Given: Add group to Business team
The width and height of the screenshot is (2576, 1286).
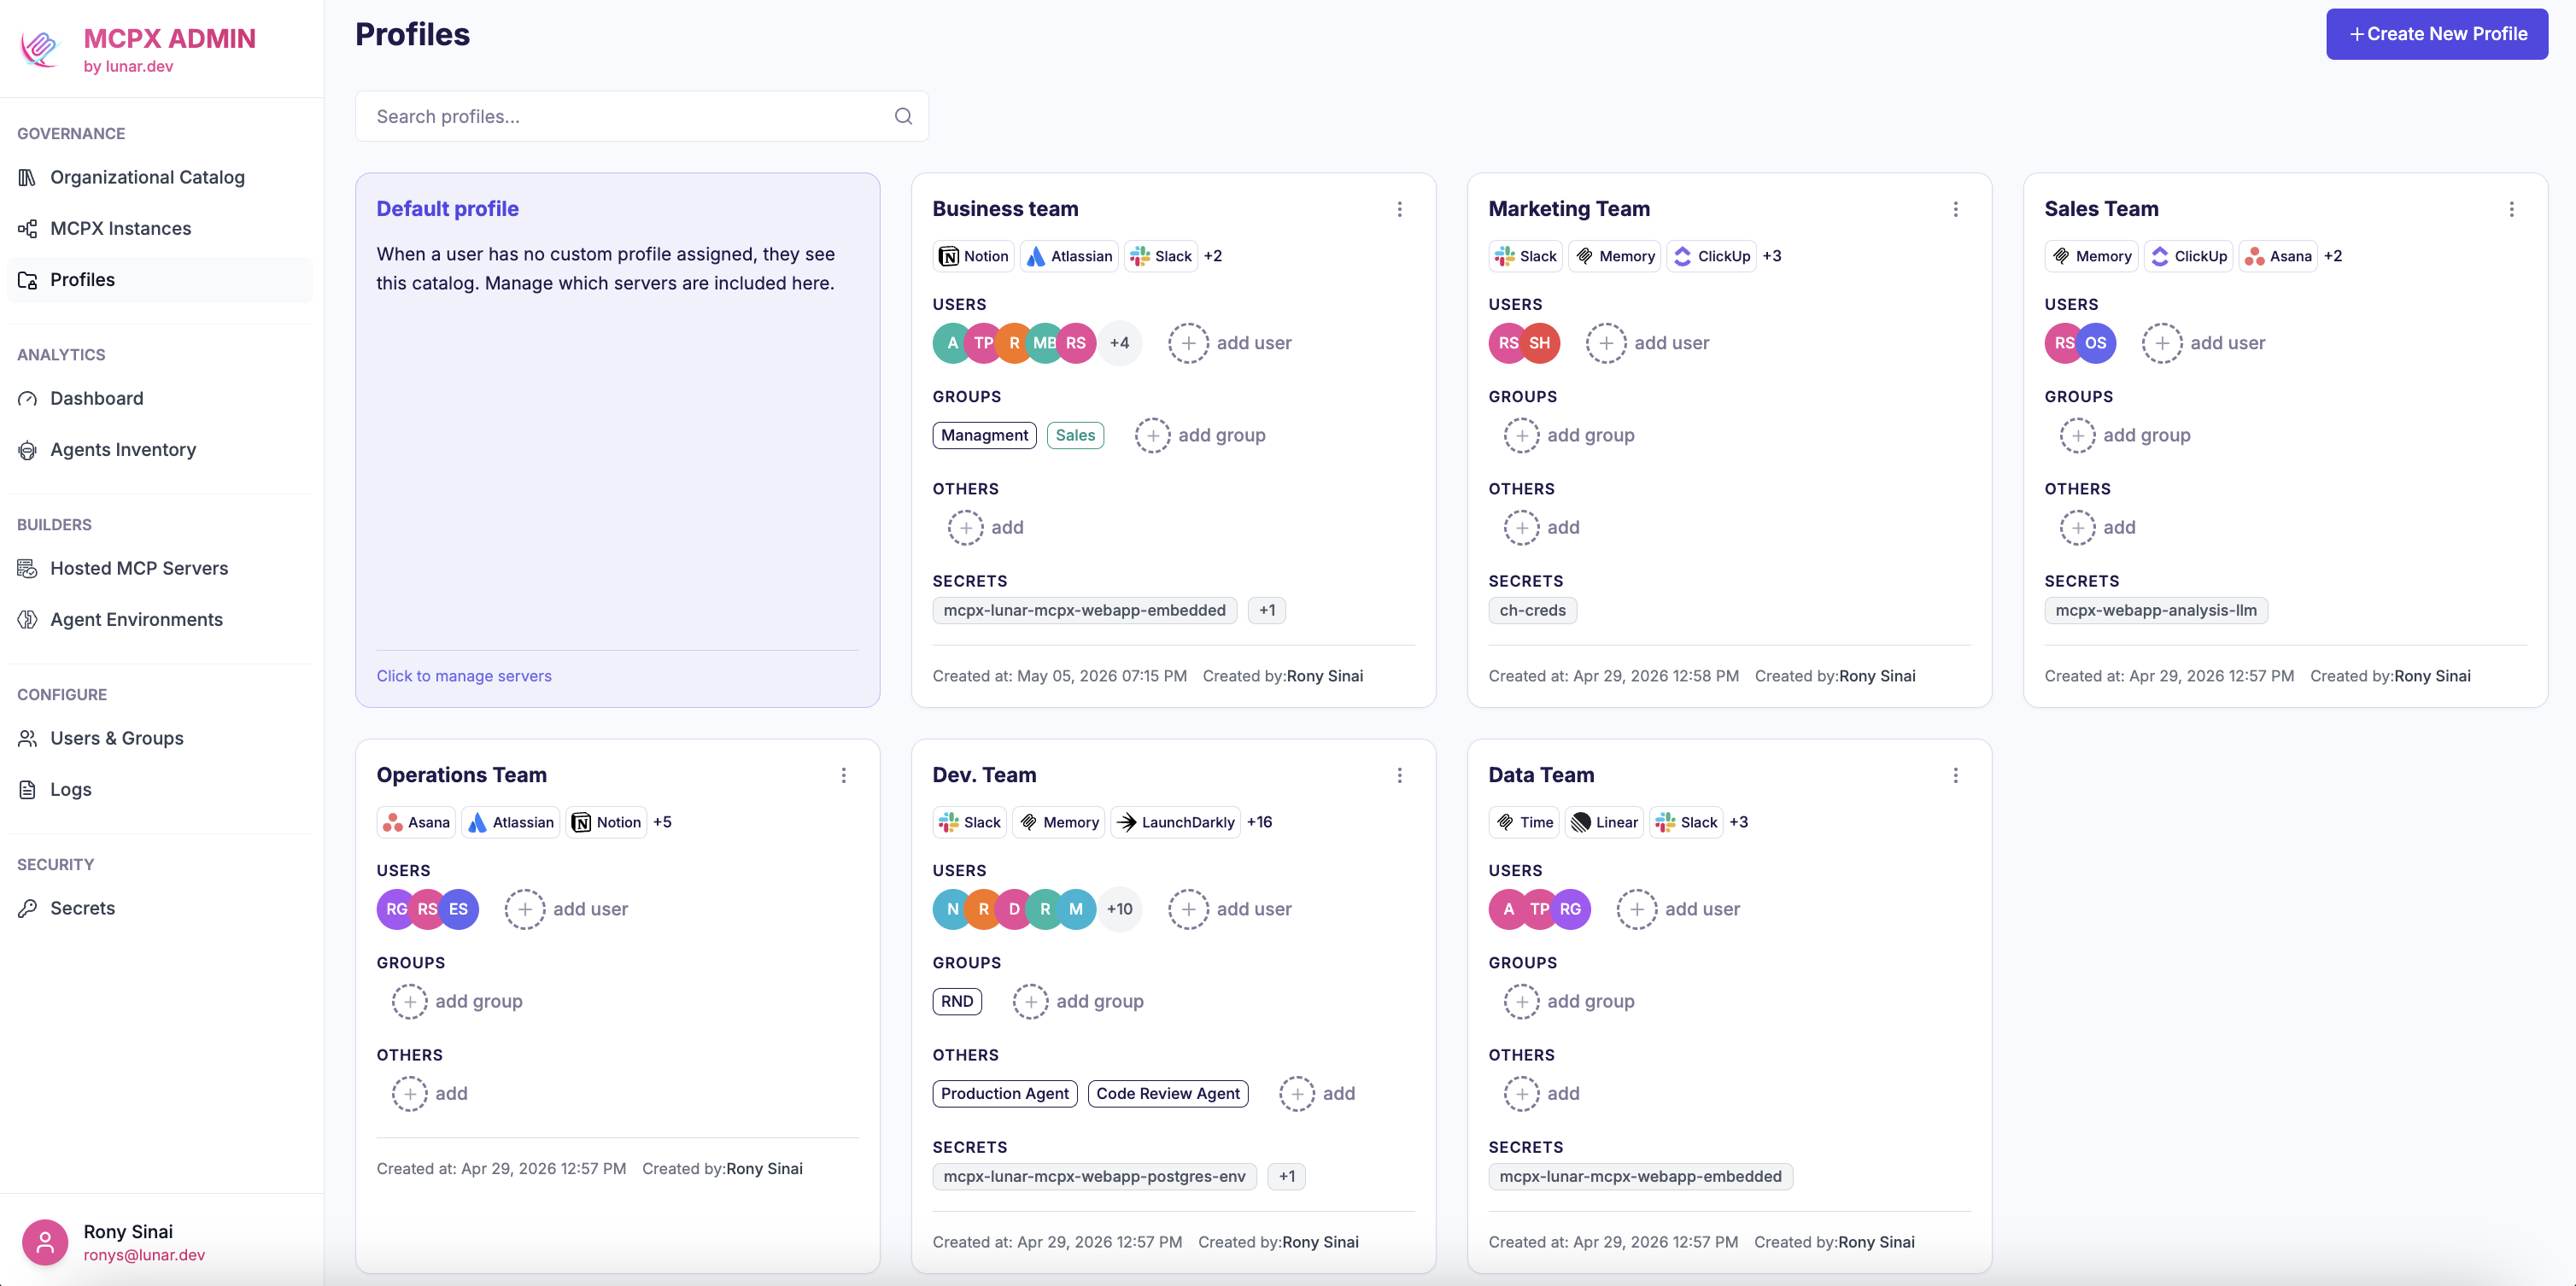Looking at the screenshot, I should 1200,435.
